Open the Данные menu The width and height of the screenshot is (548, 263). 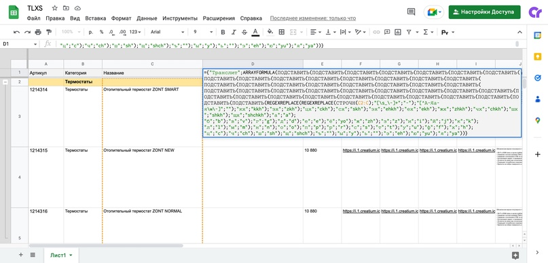[x=147, y=18]
